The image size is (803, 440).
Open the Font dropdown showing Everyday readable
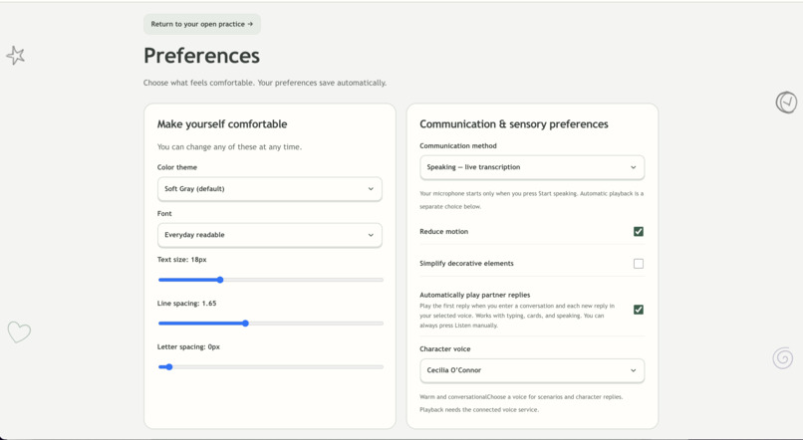269,235
